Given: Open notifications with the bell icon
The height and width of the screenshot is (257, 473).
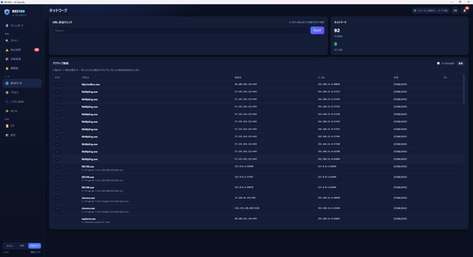Looking at the screenshot, I should pos(465,11).
